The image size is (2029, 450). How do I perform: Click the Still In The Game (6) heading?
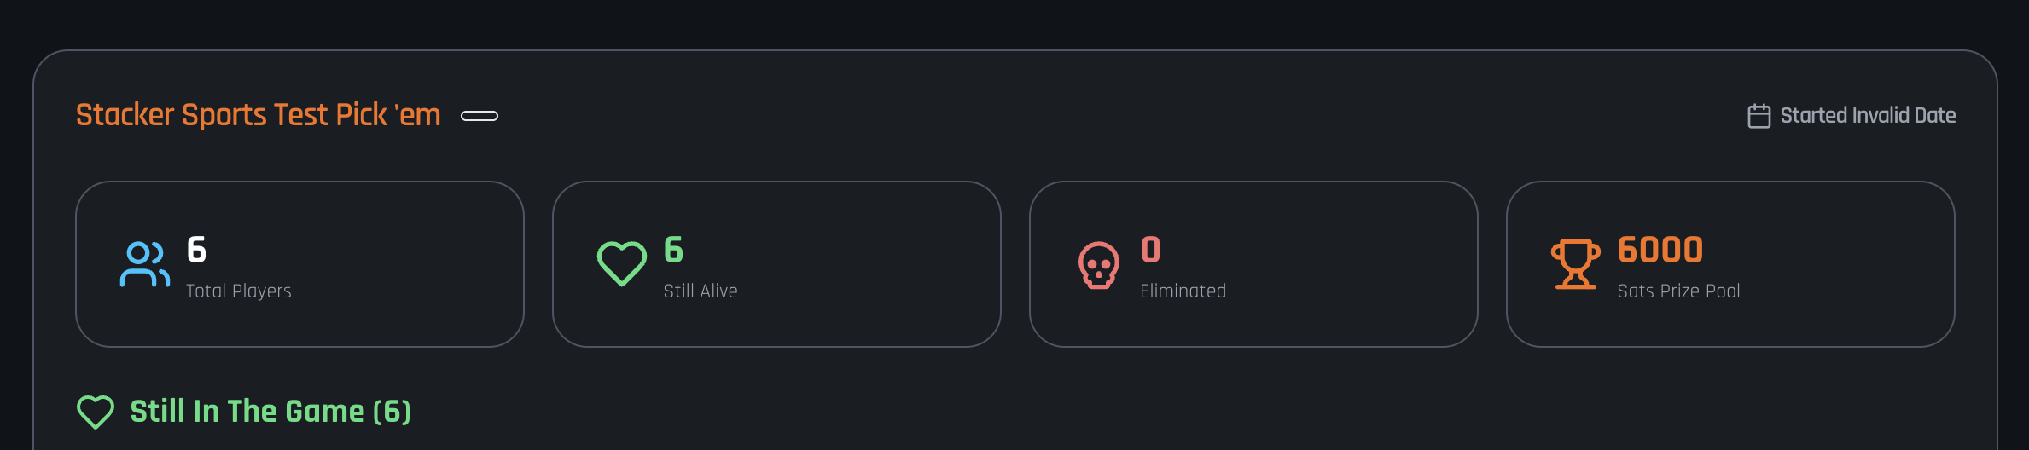(270, 412)
